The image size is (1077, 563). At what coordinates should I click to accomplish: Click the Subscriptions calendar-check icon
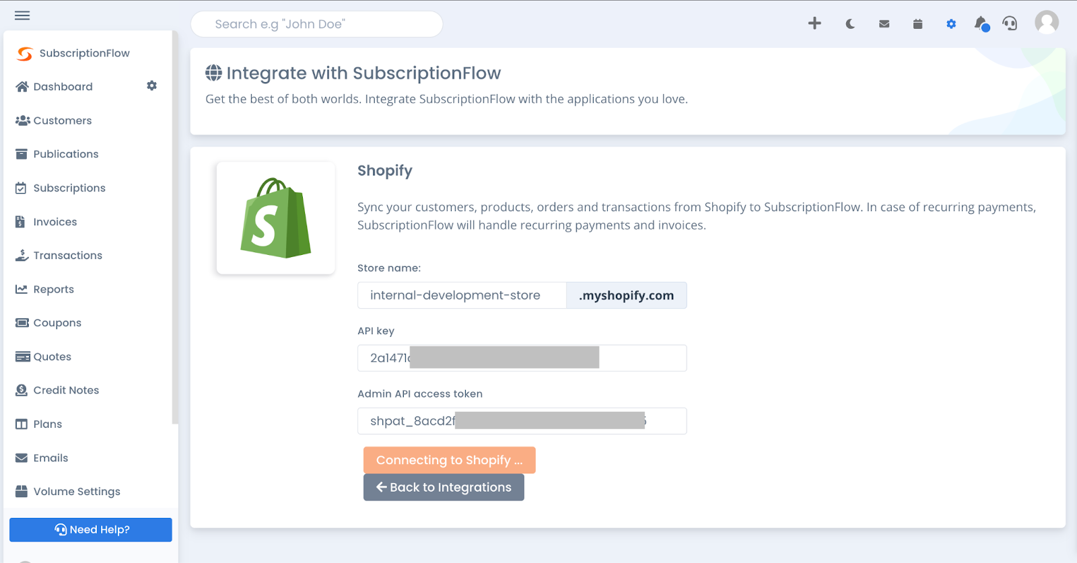click(x=22, y=188)
